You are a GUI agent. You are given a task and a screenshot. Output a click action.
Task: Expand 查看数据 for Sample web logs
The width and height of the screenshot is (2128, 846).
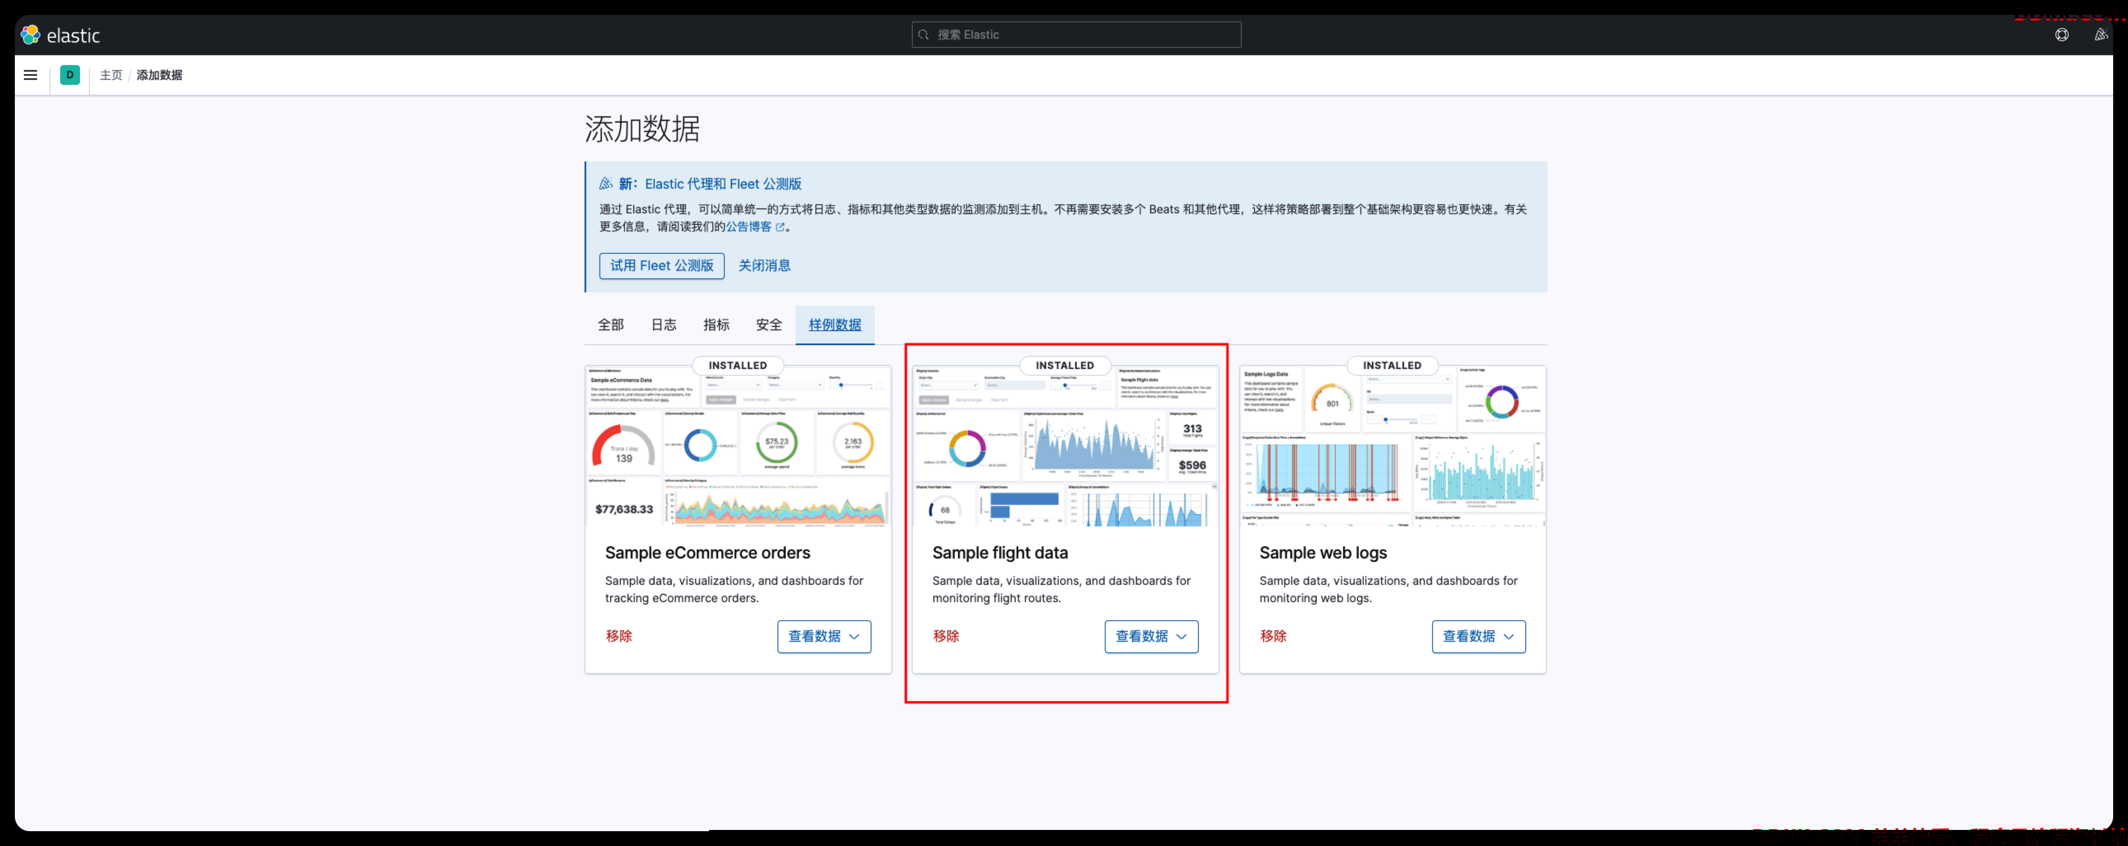coord(1479,637)
